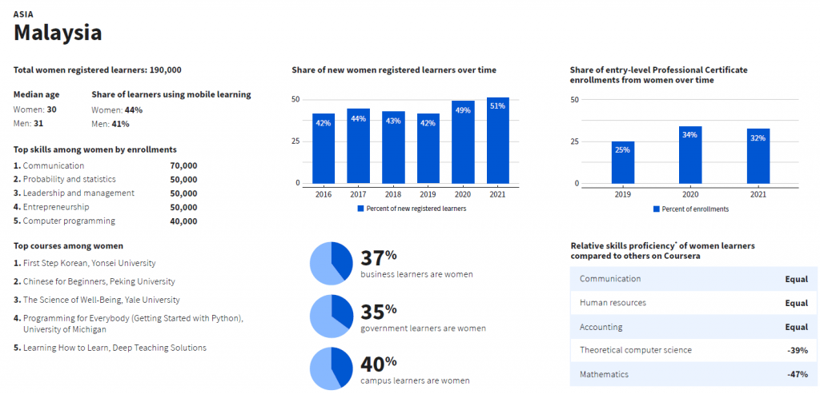
Task: Click Relative skills proficiency of women learners heading
Action: 662,251
